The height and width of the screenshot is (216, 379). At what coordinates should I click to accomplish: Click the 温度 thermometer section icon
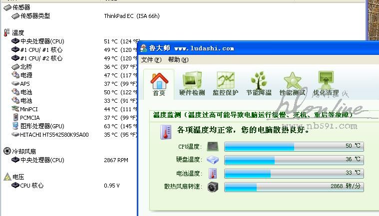(7, 32)
